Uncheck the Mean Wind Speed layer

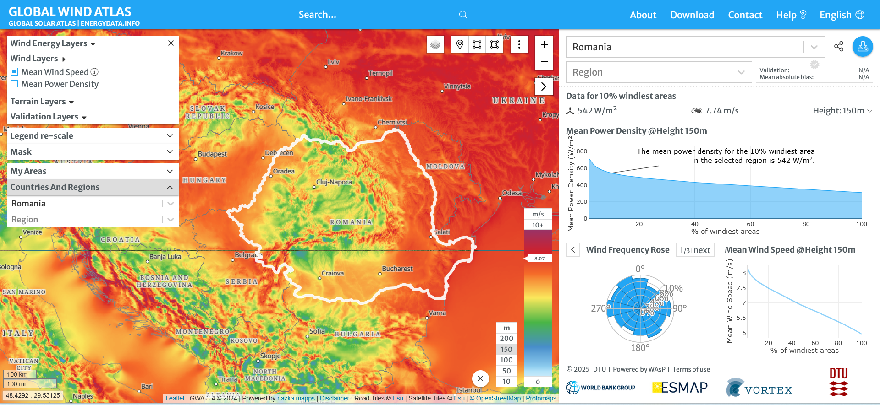pyautogui.click(x=15, y=72)
